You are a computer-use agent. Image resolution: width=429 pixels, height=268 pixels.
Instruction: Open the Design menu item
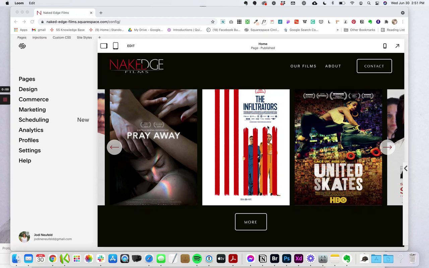click(28, 89)
